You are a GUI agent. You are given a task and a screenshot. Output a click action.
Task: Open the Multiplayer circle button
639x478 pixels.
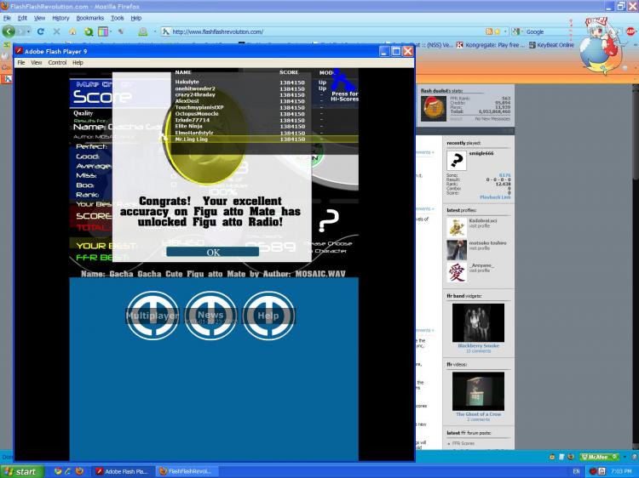(152, 316)
